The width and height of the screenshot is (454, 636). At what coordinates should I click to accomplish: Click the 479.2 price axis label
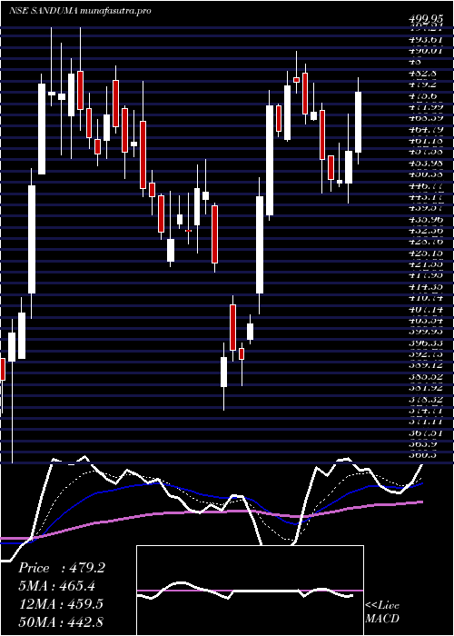423,84
